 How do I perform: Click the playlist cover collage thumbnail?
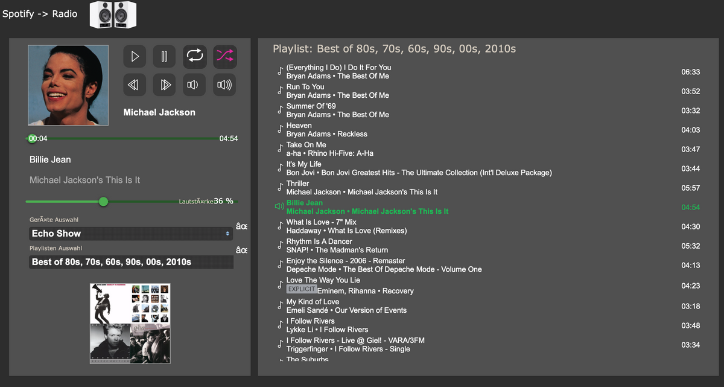pyautogui.click(x=130, y=324)
